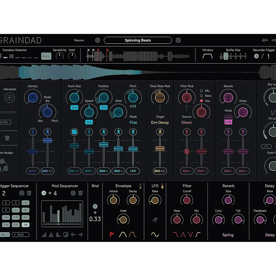Toggle Trigger Sequencer step 4
The image size is (276, 276).
click(26, 203)
